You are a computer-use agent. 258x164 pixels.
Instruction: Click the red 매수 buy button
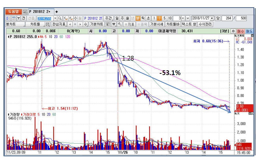[240, 31]
